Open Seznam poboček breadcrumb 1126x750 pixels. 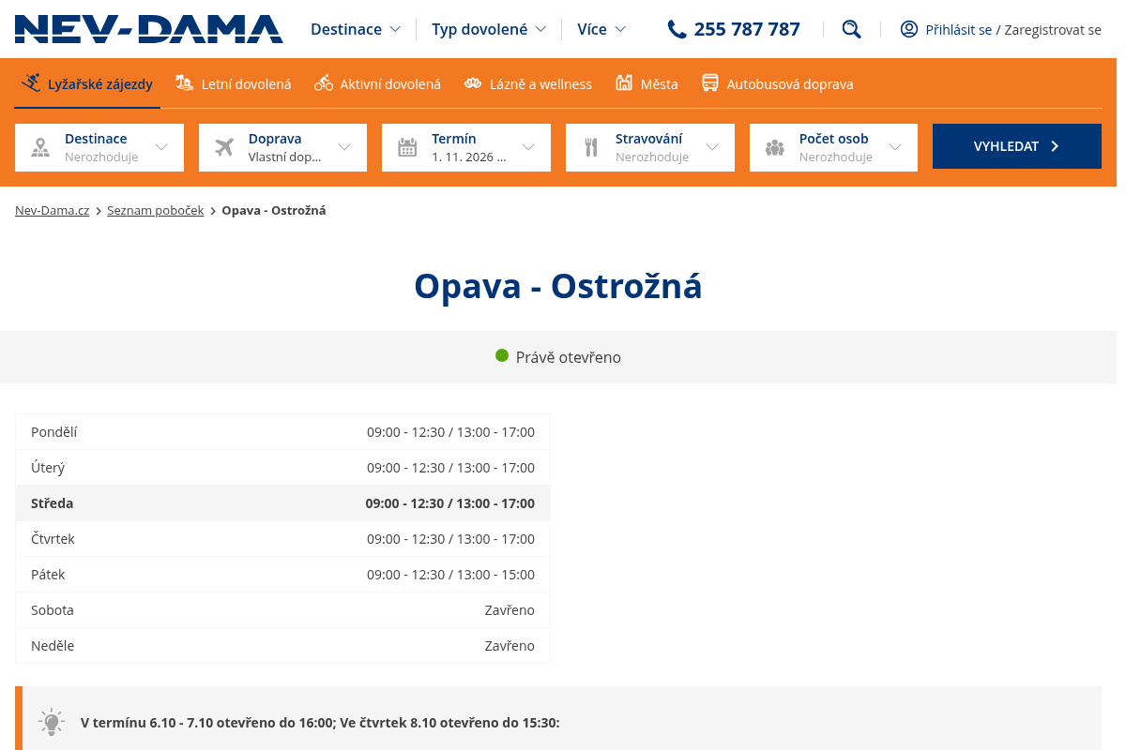(155, 210)
